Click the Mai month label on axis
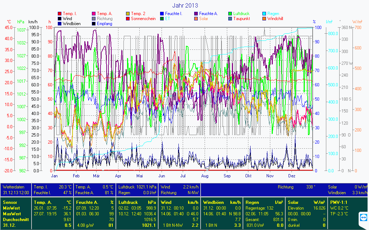369x230 pixels. point(140,176)
